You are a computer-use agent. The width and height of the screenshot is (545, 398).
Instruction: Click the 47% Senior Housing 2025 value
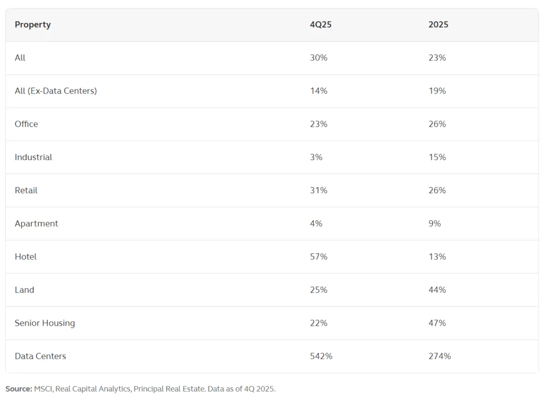tap(437, 323)
